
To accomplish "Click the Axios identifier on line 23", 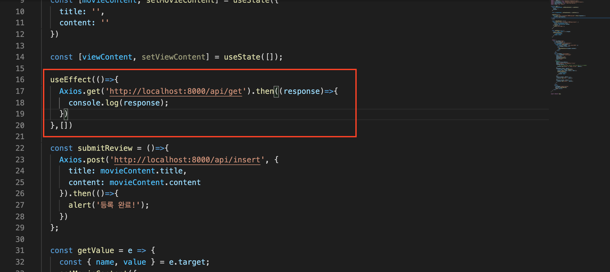I will 71,160.
